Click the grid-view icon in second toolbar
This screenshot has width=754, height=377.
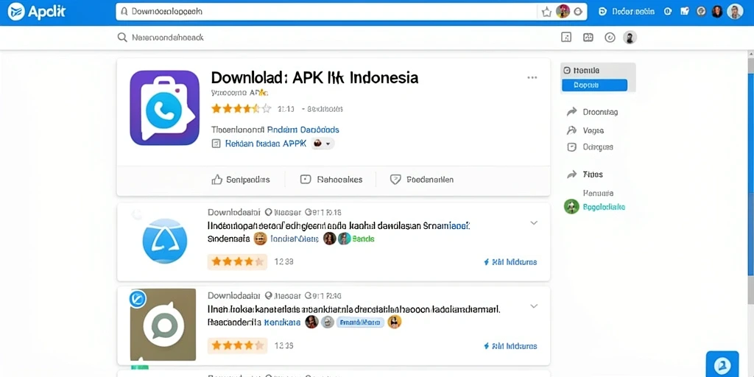588,38
